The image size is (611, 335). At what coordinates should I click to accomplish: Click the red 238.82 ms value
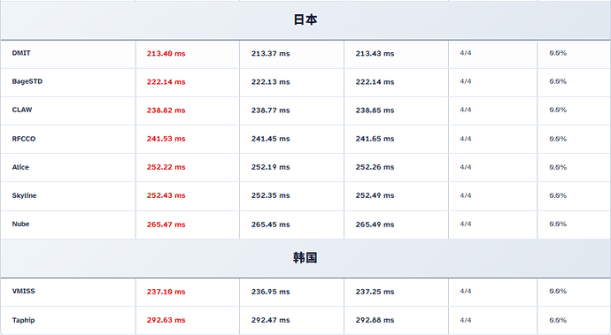(x=166, y=110)
